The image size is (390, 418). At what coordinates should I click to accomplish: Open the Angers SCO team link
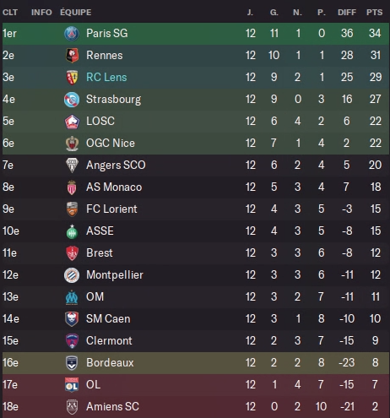tap(116, 165)
